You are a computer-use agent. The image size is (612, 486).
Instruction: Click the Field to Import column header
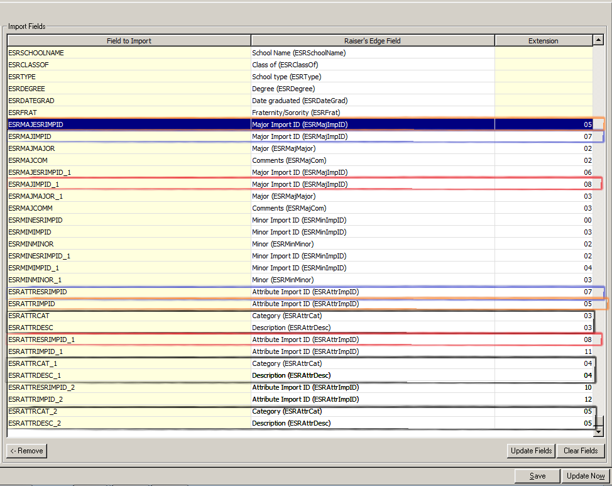[x=129, y=41]
